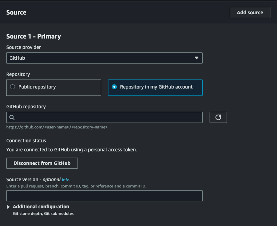Screen dimensions: 277x226
Task: Select the Public repository radio button
Action: click(13, 87)
